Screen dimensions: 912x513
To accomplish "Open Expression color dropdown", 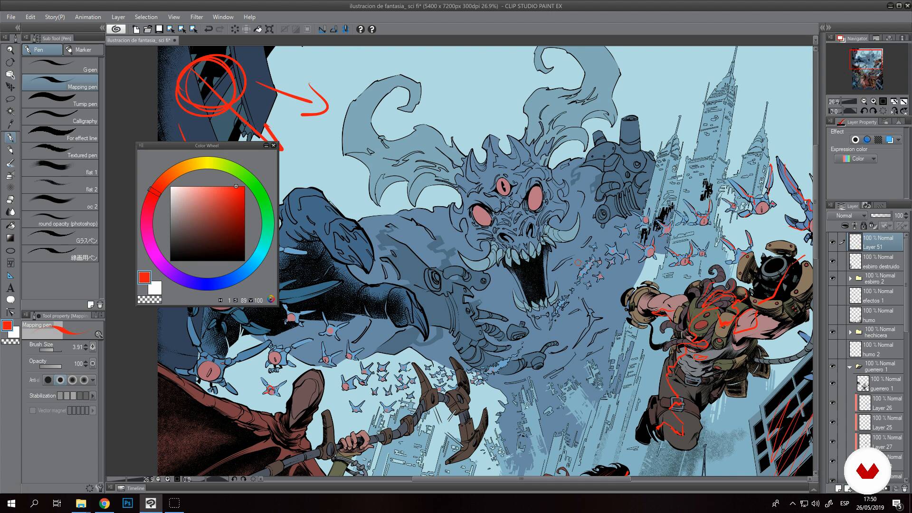I will coord(855,159).
